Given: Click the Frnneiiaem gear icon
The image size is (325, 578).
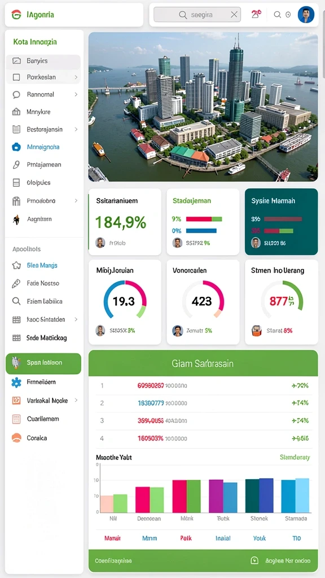Looking at the screenshot, I should click(x=16, y=382).
